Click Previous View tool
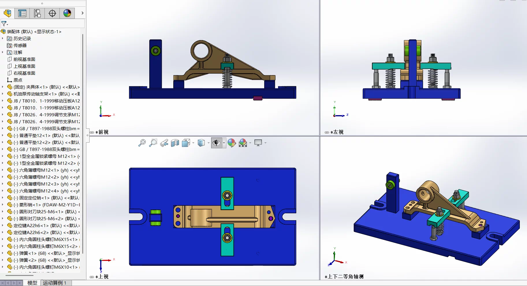Screen dimensions: 527x286 (x=164, y=143)
